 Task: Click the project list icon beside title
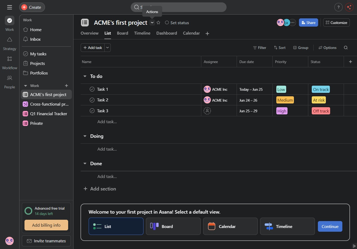[85, 23]
